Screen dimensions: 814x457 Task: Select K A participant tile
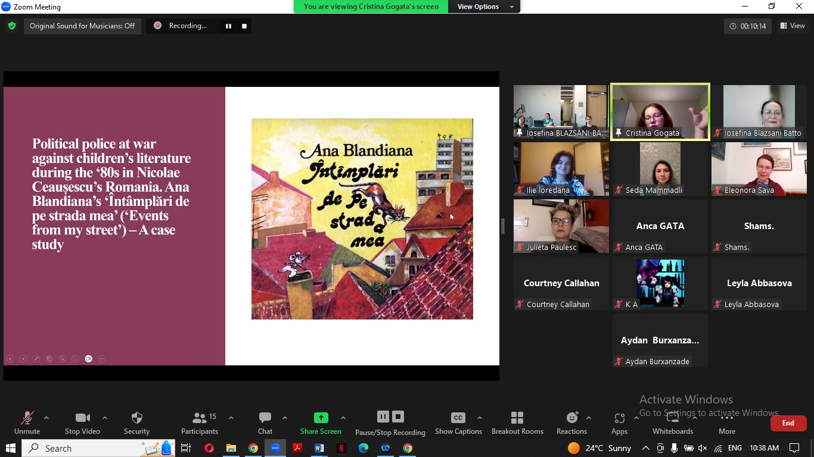point(660,283)
